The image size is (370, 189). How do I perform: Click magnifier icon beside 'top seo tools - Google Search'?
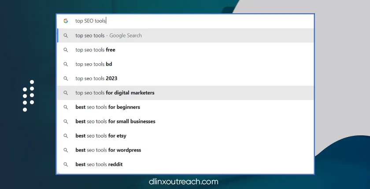click(x=66, y=36)
